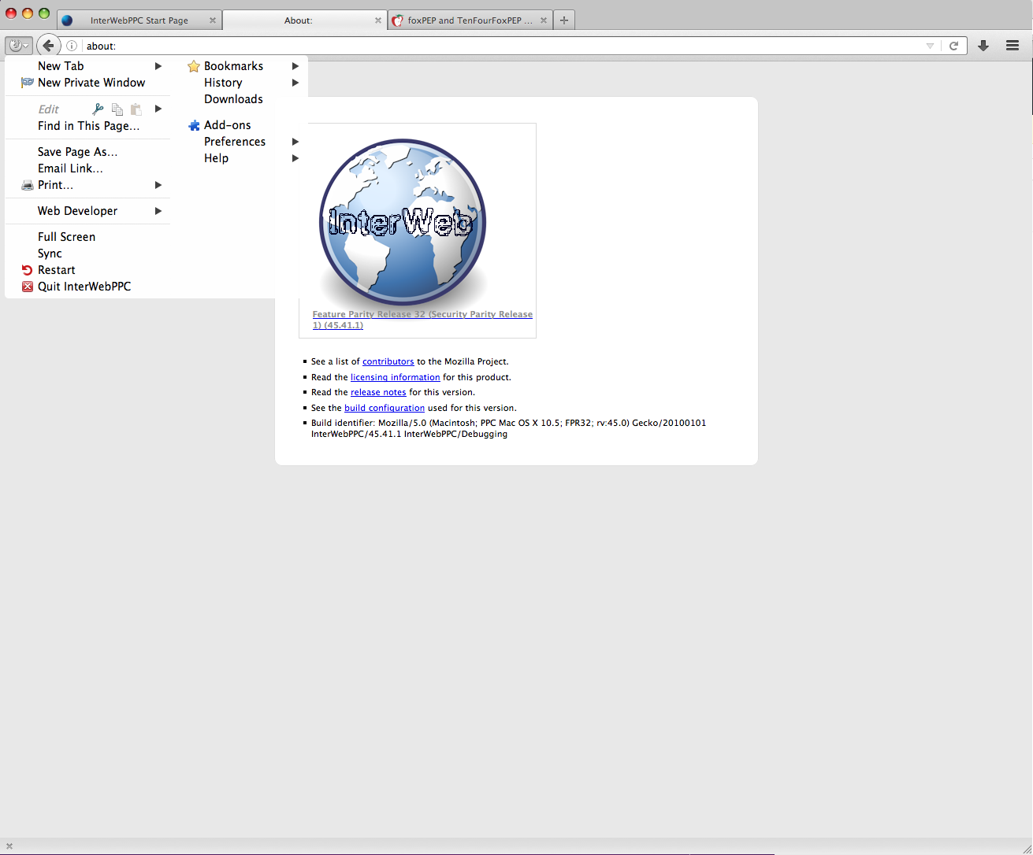Open the build configuration link
This screenshot has width=1033, height=855.
coord(385,408)
